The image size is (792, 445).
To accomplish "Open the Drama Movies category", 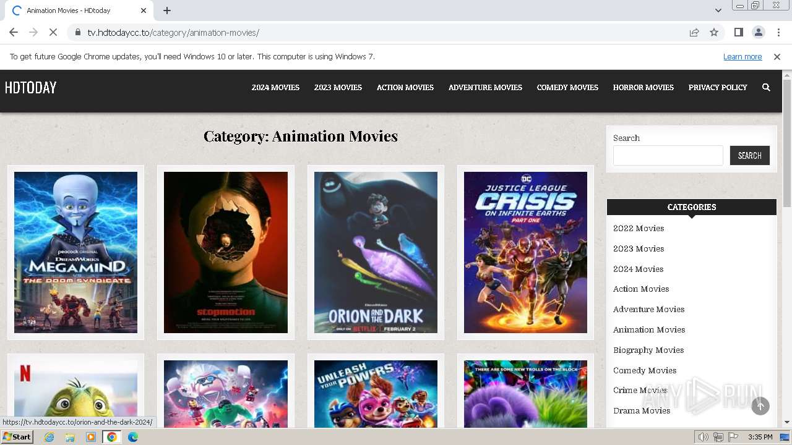I will (x=642, y=410).
